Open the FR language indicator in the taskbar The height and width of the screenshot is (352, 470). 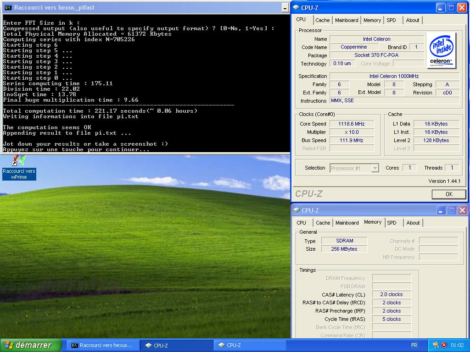point(414,345)
